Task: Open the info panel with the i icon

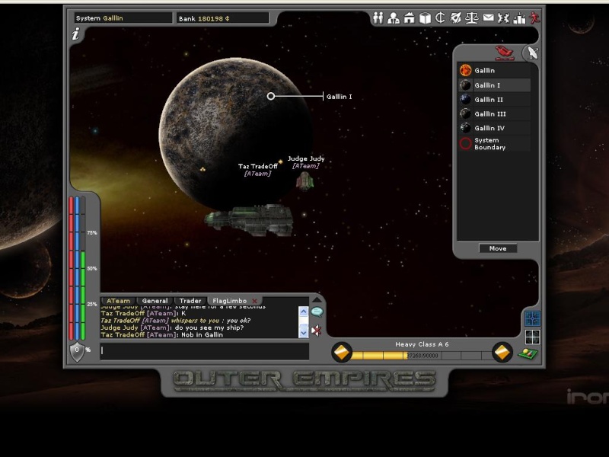Action: point(75,34)
